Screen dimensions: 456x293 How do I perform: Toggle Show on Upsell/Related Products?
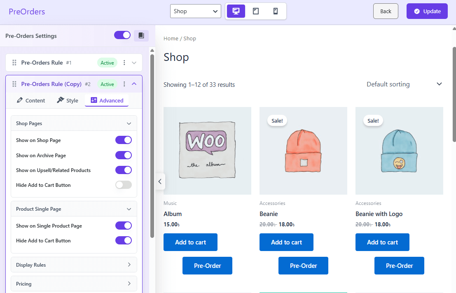coord(124,170)
